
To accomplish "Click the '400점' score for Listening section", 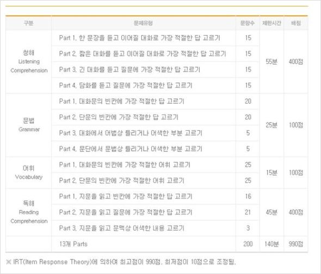I will click(296, 62).
